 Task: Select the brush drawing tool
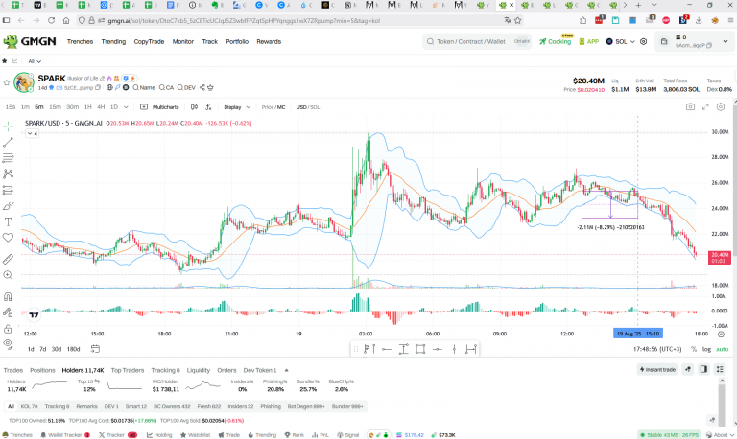[8, 206]
